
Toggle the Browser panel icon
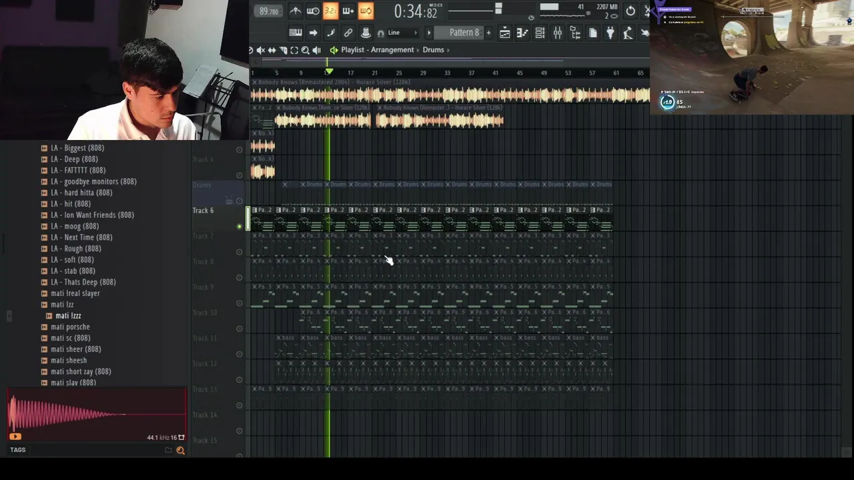click(575, 33)
